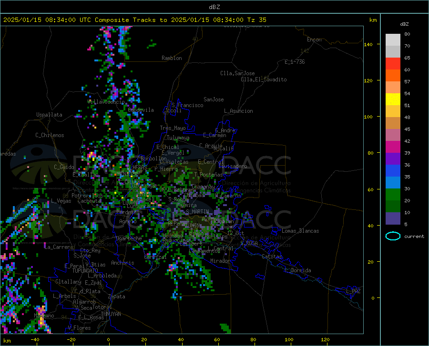Choose the purple 39 dBZ legend swatch
429x346 pixels.
click(393, 158)
